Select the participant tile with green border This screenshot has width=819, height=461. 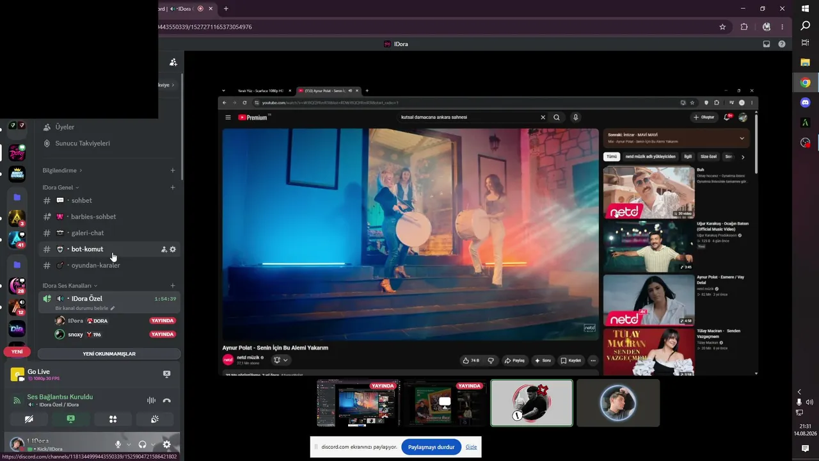click(x=532, y=403)
